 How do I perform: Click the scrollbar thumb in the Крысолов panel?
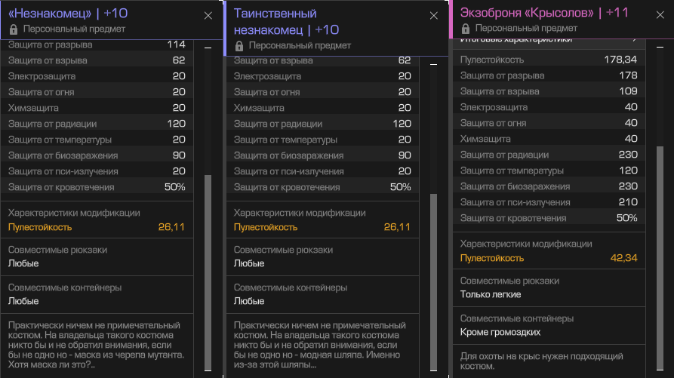(660, 257)
